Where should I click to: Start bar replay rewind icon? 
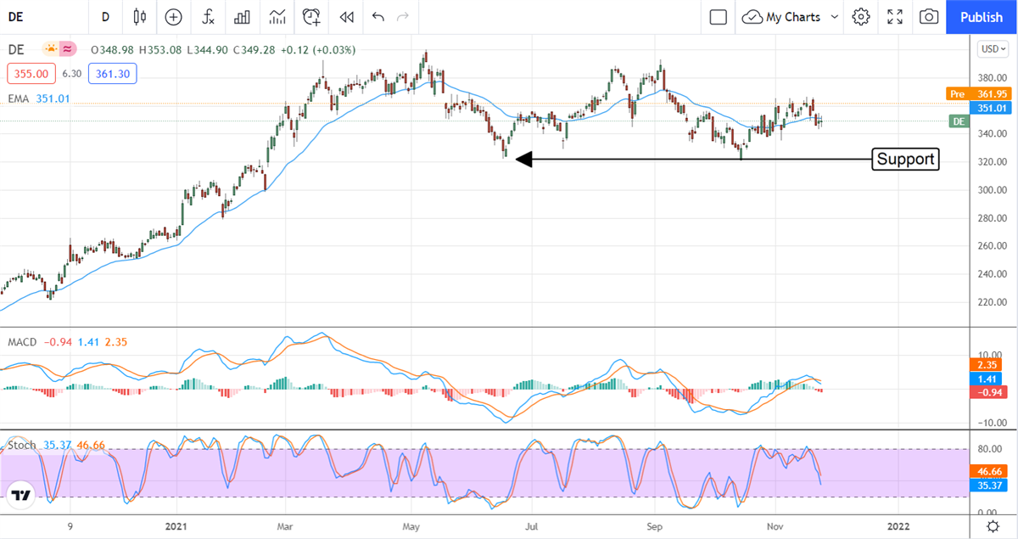click(346, 17)
